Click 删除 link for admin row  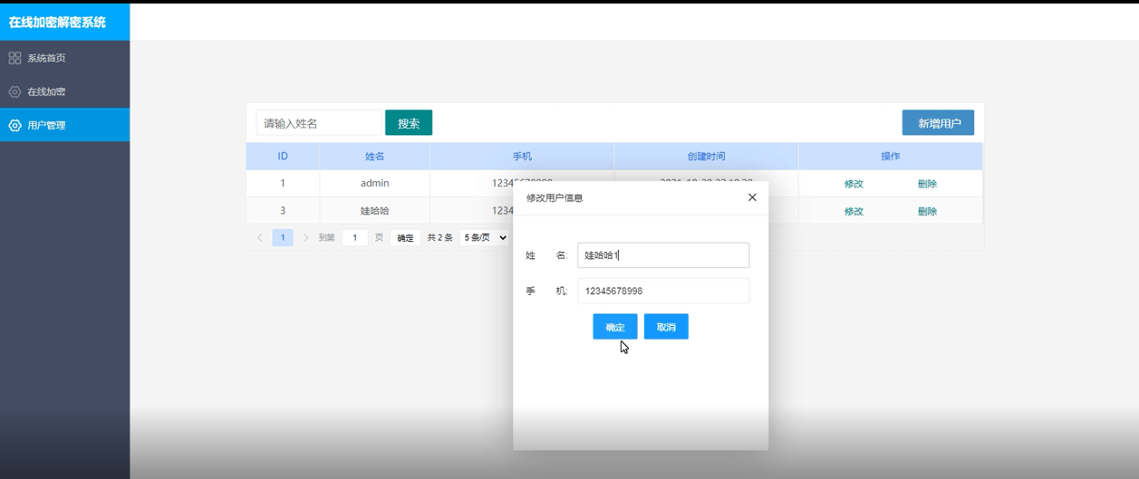coord(927,184)
